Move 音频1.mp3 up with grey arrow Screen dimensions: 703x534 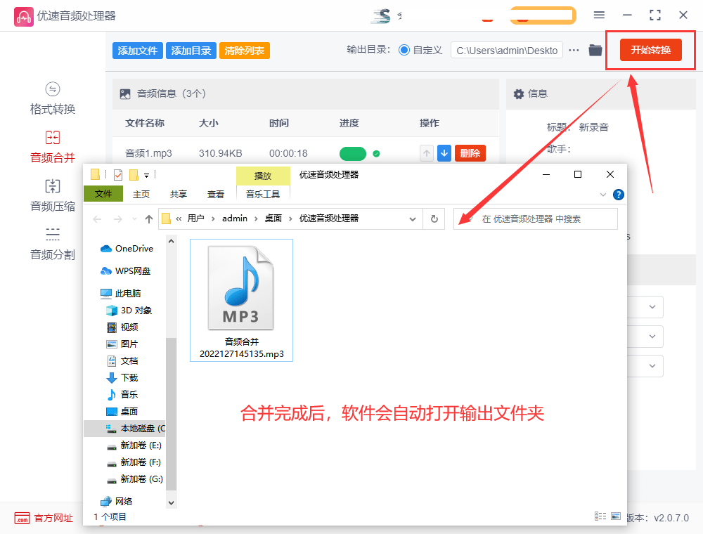427,153
